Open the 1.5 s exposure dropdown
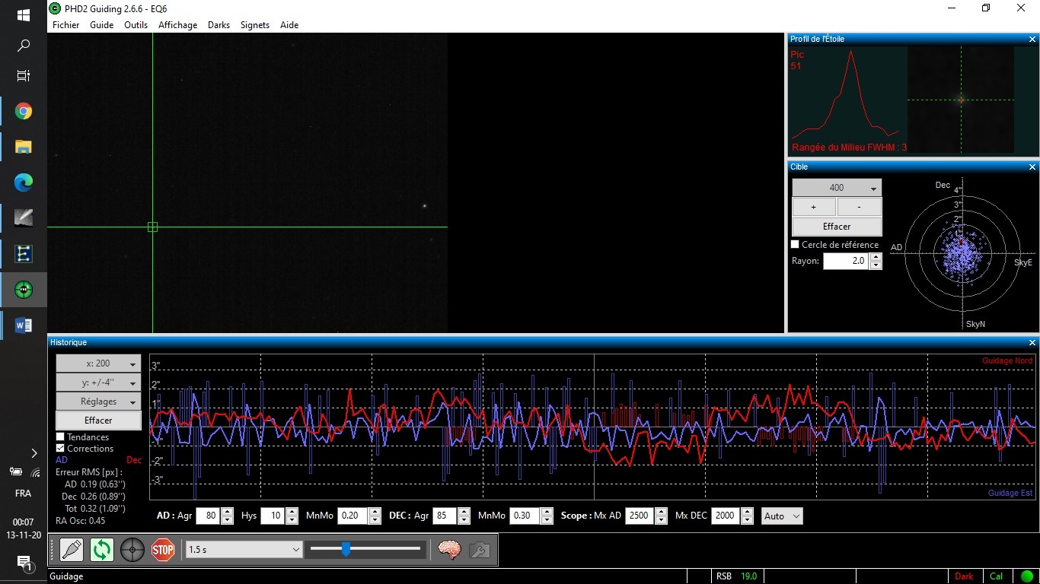Image resolution: width=1040 pixels, height=584 pixels. pyautogui.click(x=244, y=549)
